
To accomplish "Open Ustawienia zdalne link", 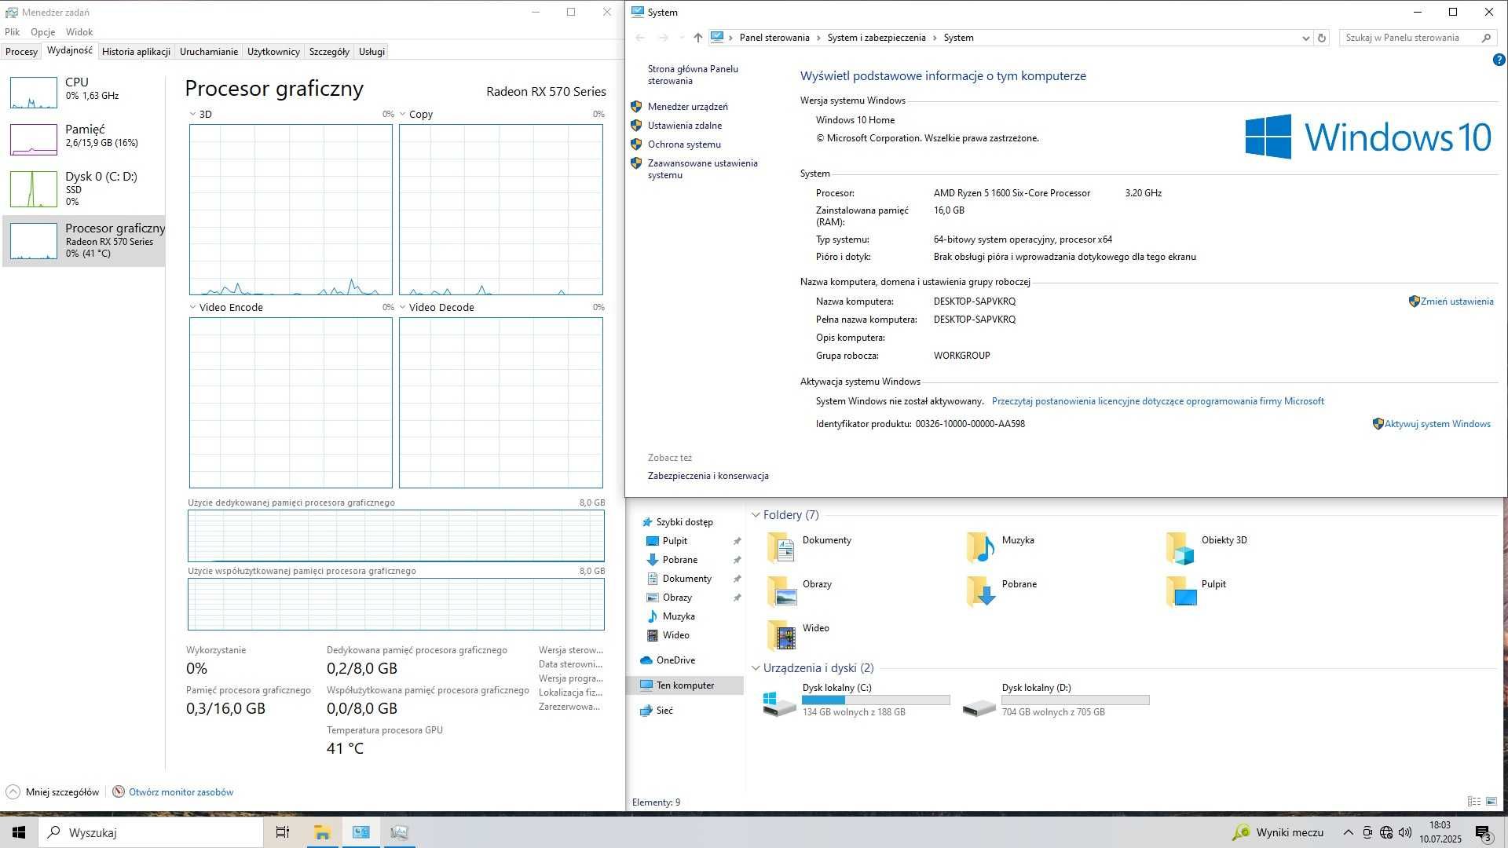I will [x=684, y=126].
